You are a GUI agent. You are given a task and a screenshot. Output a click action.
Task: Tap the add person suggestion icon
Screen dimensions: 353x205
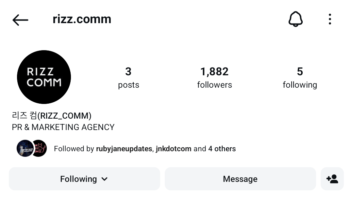tap(332, 179)
